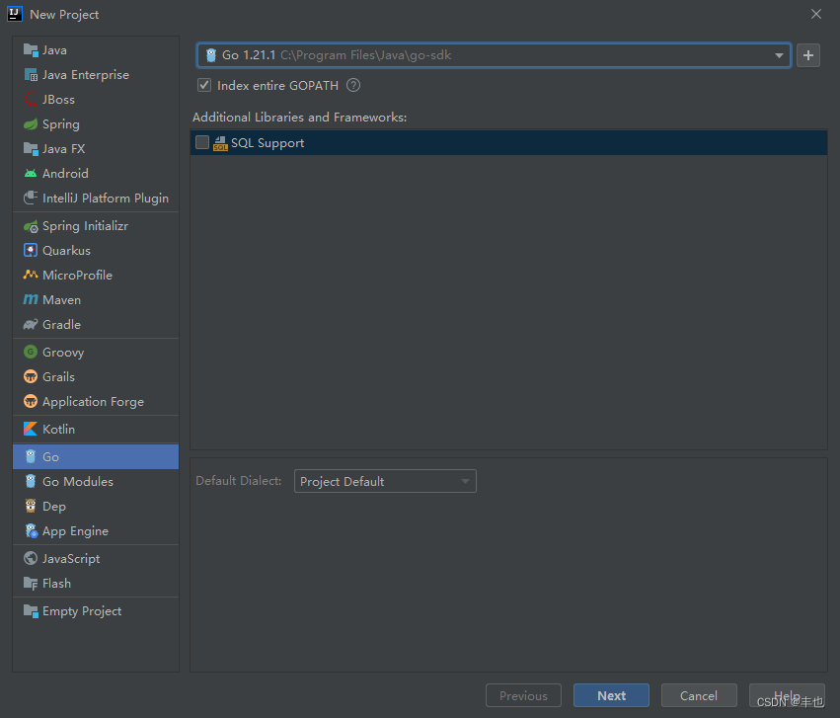Click the JavaScript globe icon
Image resolution: width=840 pixels, height=718 pixels.
[31, 558]
